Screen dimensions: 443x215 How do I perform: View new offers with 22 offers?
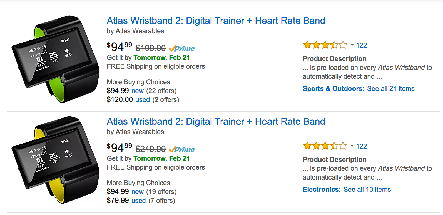coord(137,91)
